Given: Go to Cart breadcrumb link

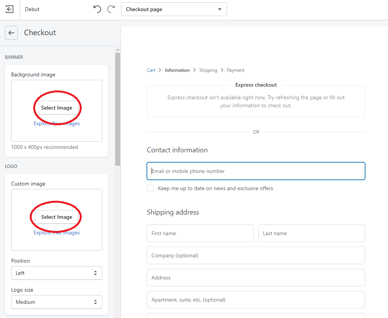Looking at the screenshot, I should (151, 70).
